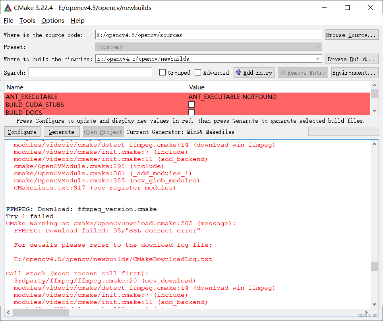Click the right scroll arrow below the log

(x=366, y=312)
